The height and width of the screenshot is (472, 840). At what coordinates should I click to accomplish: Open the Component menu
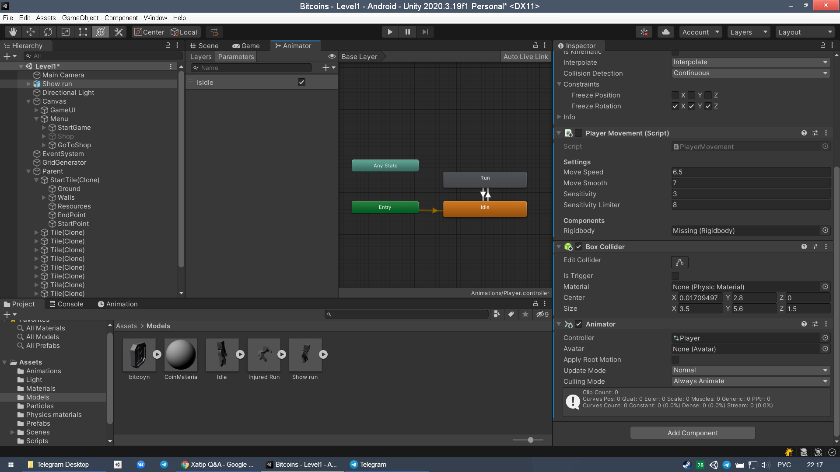(121, 18)
